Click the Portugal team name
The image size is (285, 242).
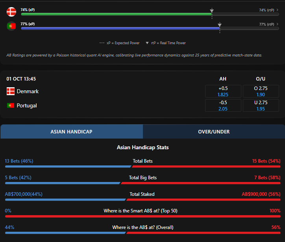point(27,105)
